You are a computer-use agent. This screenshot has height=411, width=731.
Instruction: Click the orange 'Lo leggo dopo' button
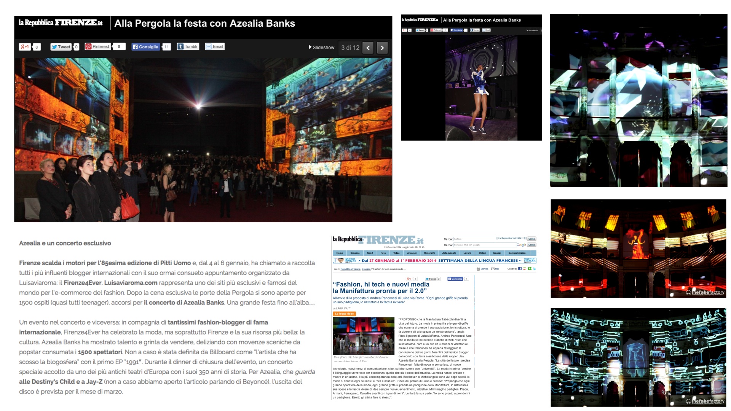(344, 314)
